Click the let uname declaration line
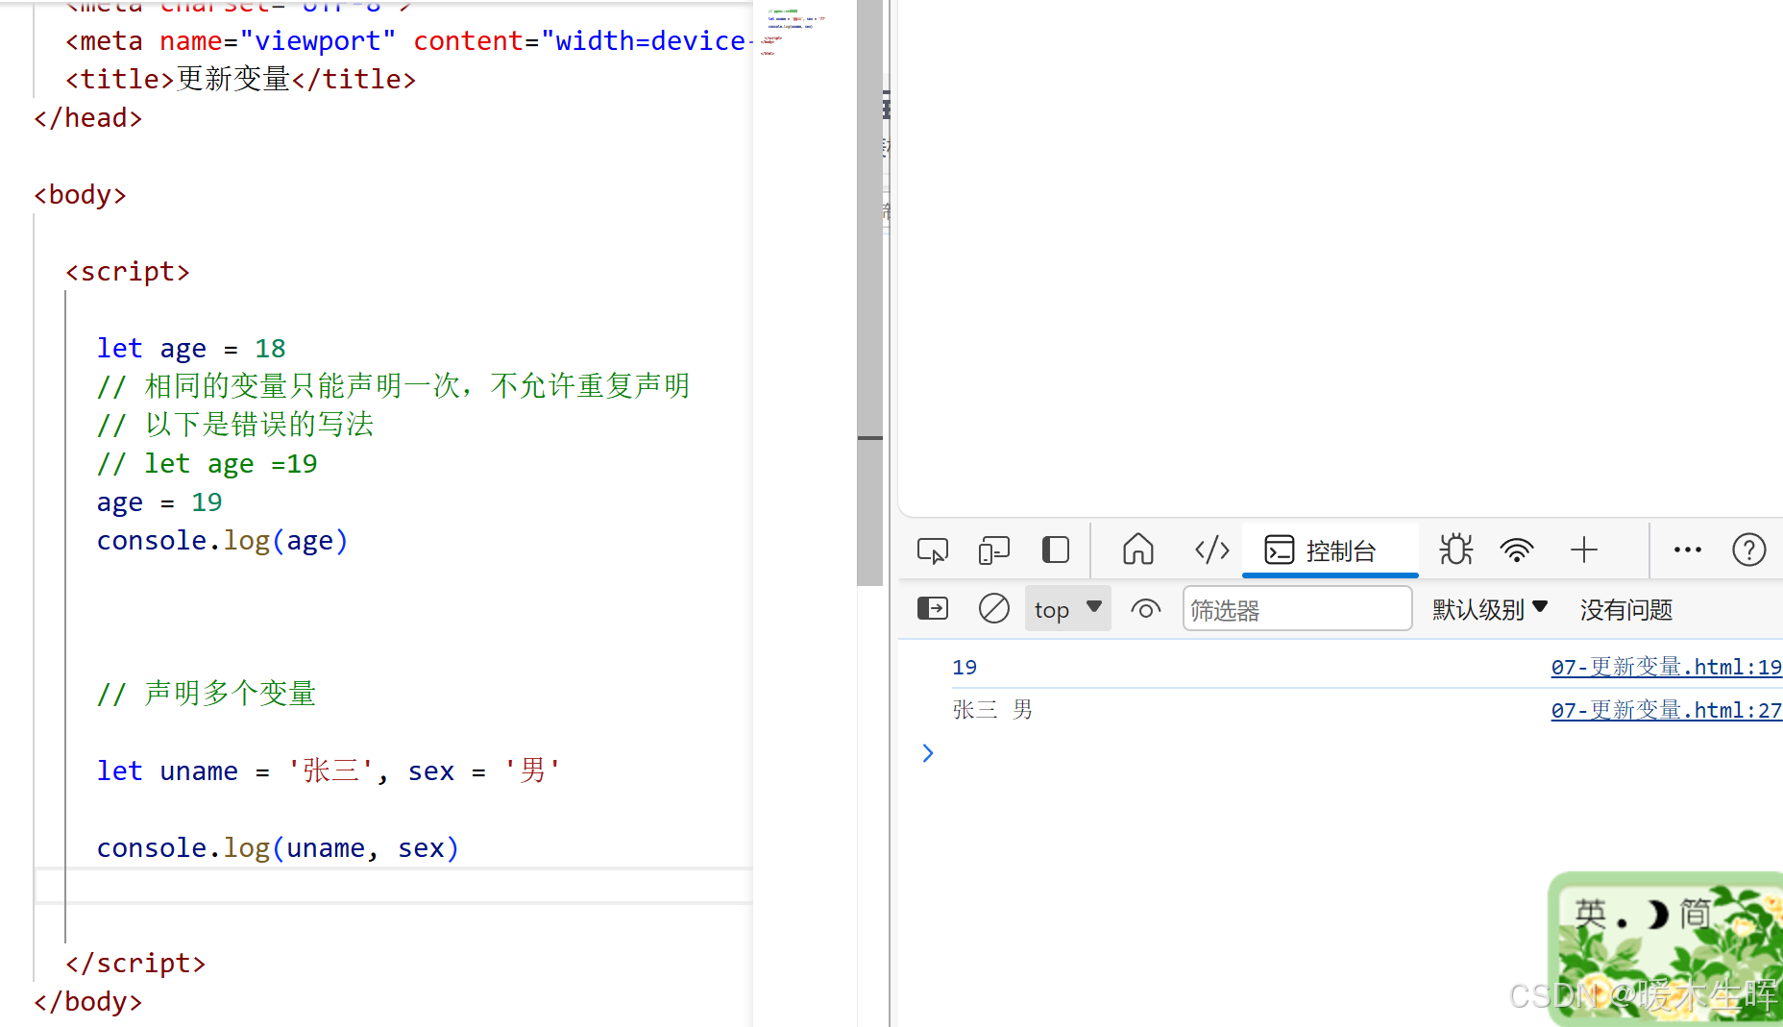Image resolution: width=1783 pixels, height=1027 pixels. pyautogui.click(x=329, y=770)
